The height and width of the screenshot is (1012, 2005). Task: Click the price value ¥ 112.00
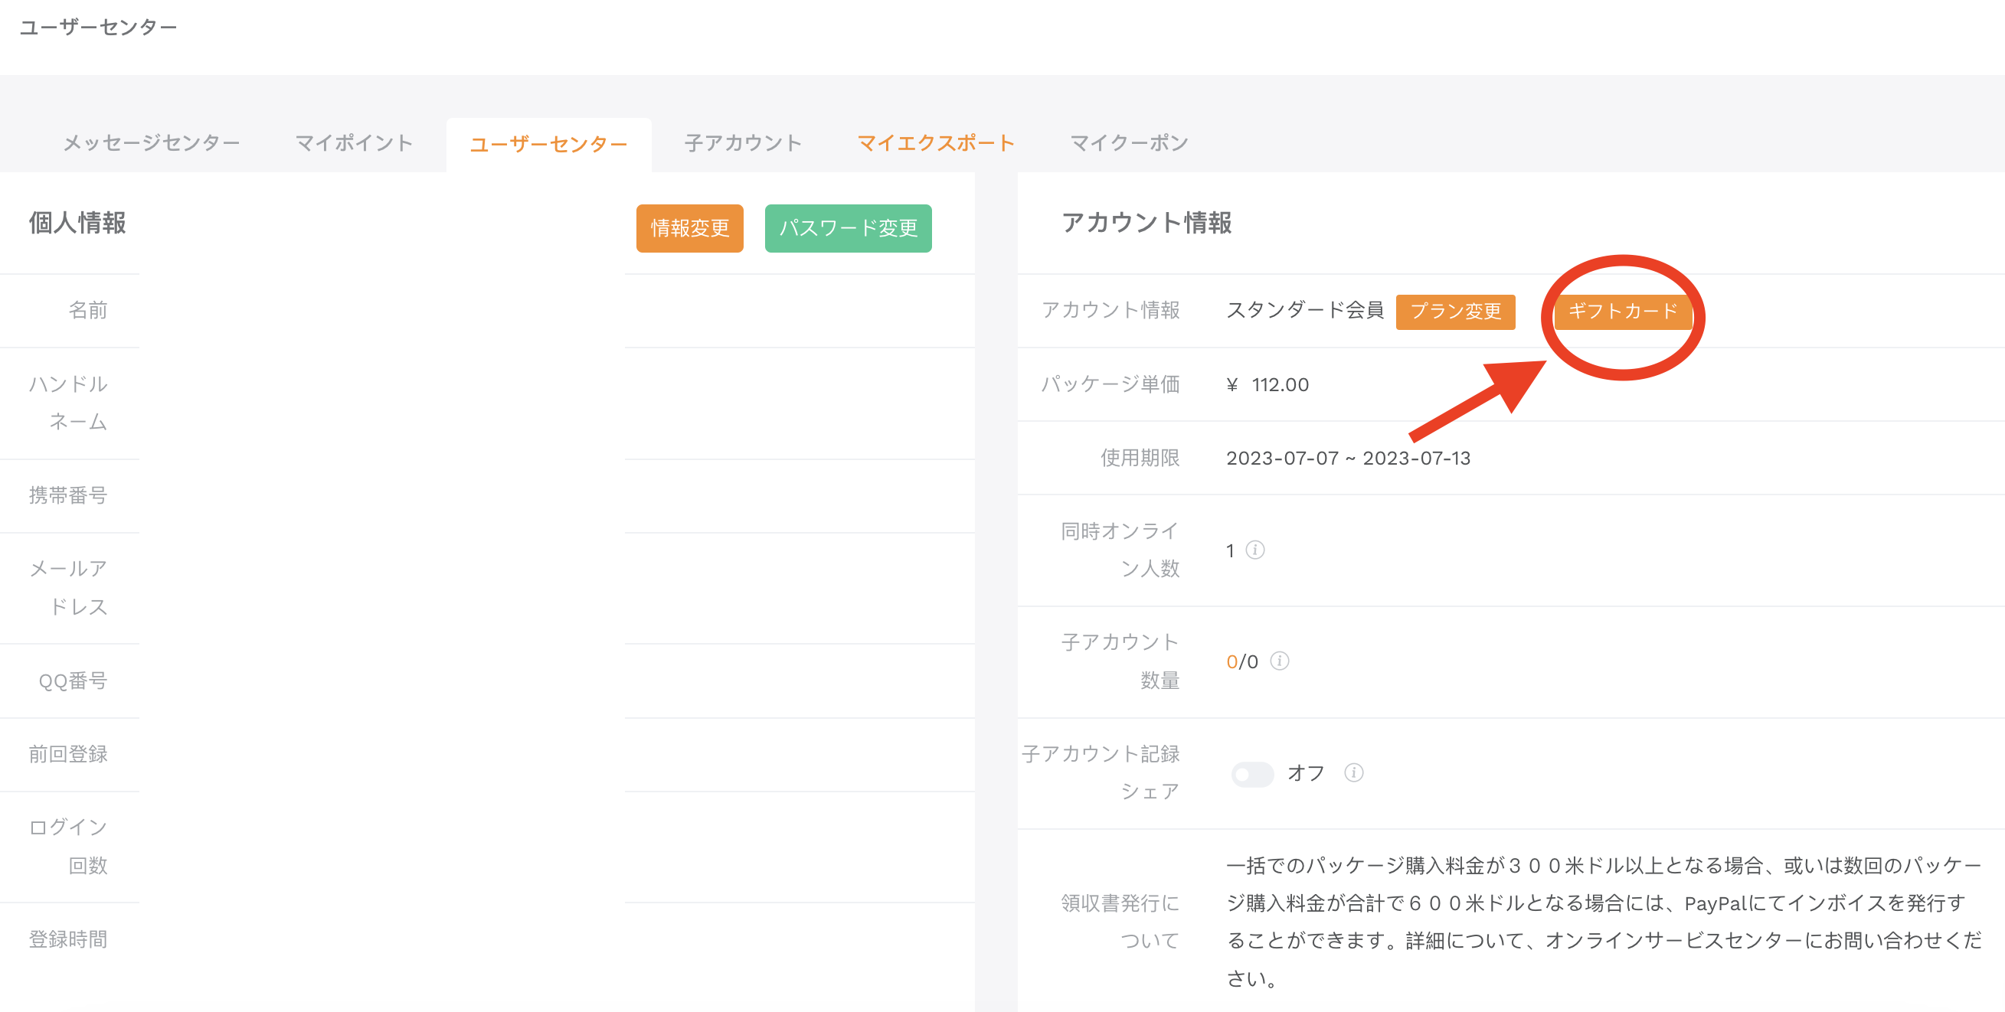[1268, 384]
